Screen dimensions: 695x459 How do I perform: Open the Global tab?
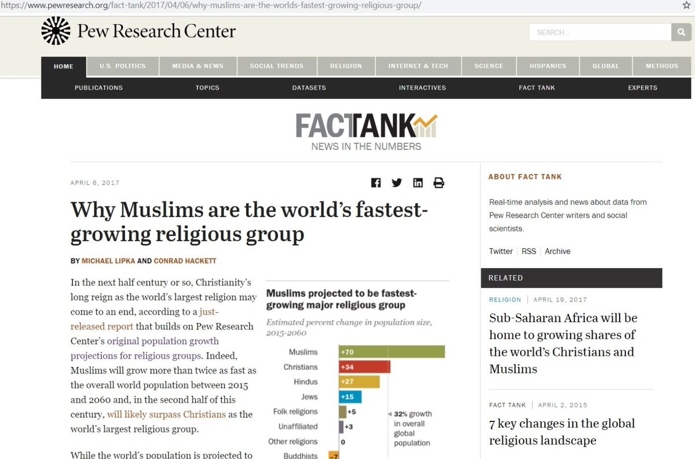pyautogui.click(x=606, y=66)
